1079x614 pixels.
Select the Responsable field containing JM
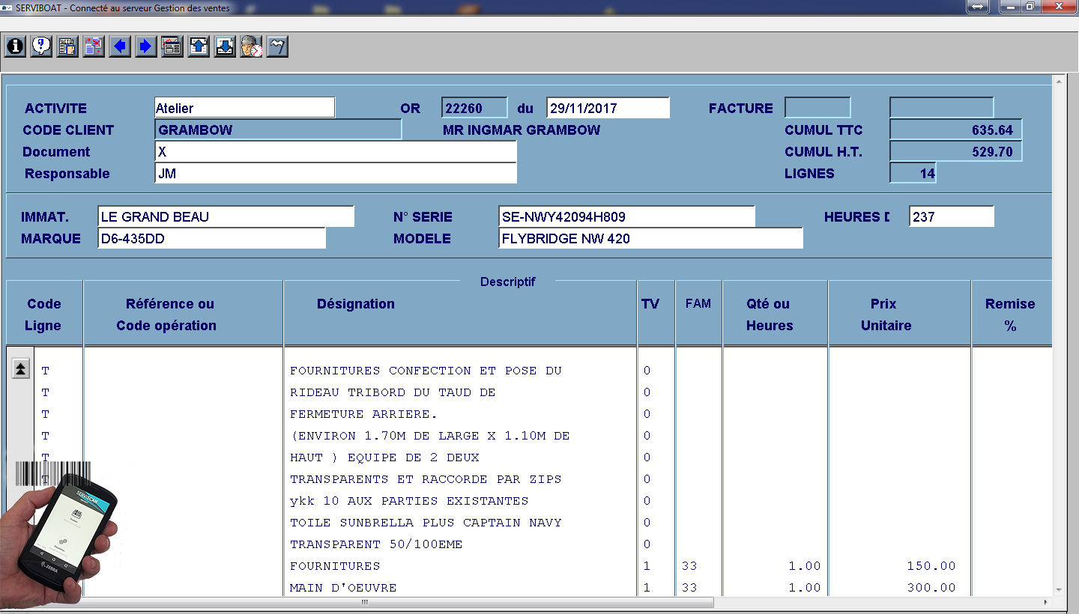tap(335, 173)
